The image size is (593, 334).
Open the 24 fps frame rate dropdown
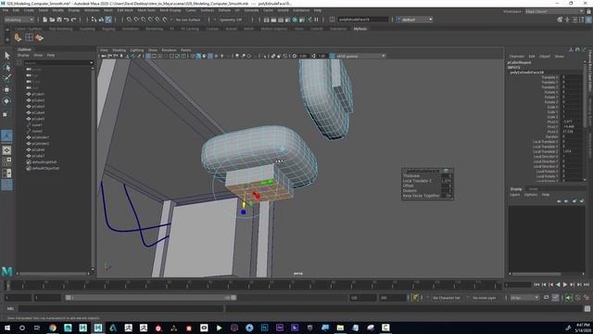click(524, 298)
